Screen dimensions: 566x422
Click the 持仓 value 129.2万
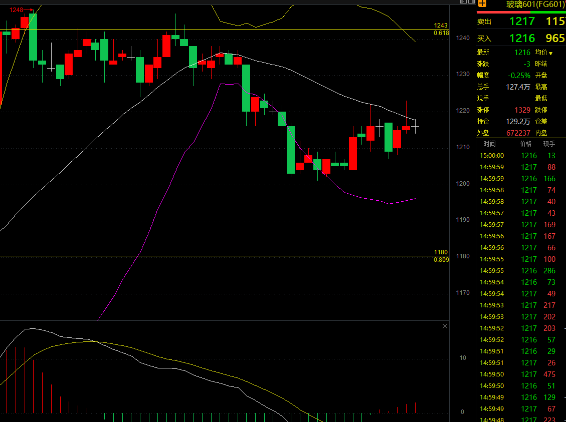point(518,122)
